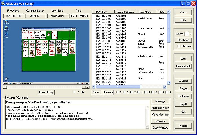The height and width of the screenshot is (135, 197).
Task: Select row 192.168.1.119 Work119
Action: [129, 72]
